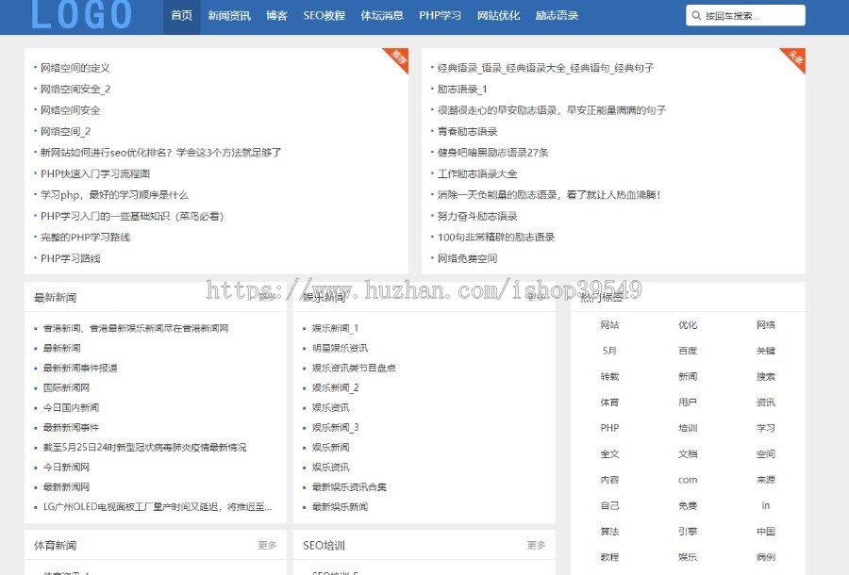Select the 体育 tag
Image resolution: width=849 pixels, height=575 pixels.
[x=609, y=402]
